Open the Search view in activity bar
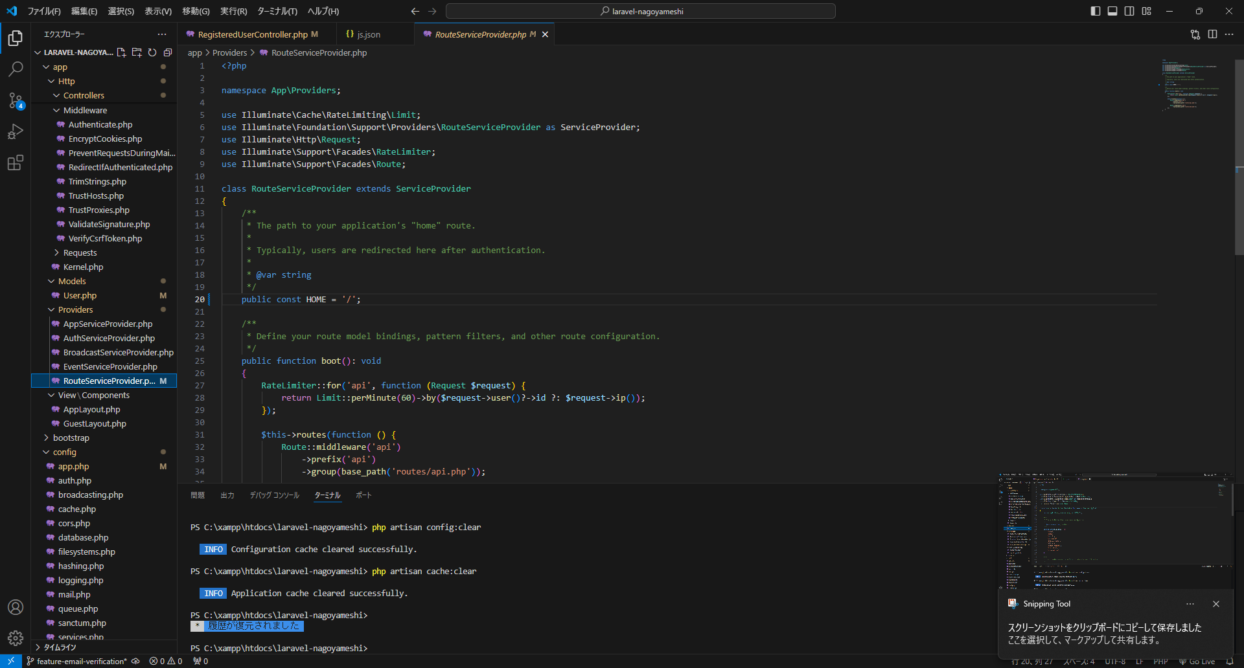This screenshot has width=1244, height=668. coord(16,69)
